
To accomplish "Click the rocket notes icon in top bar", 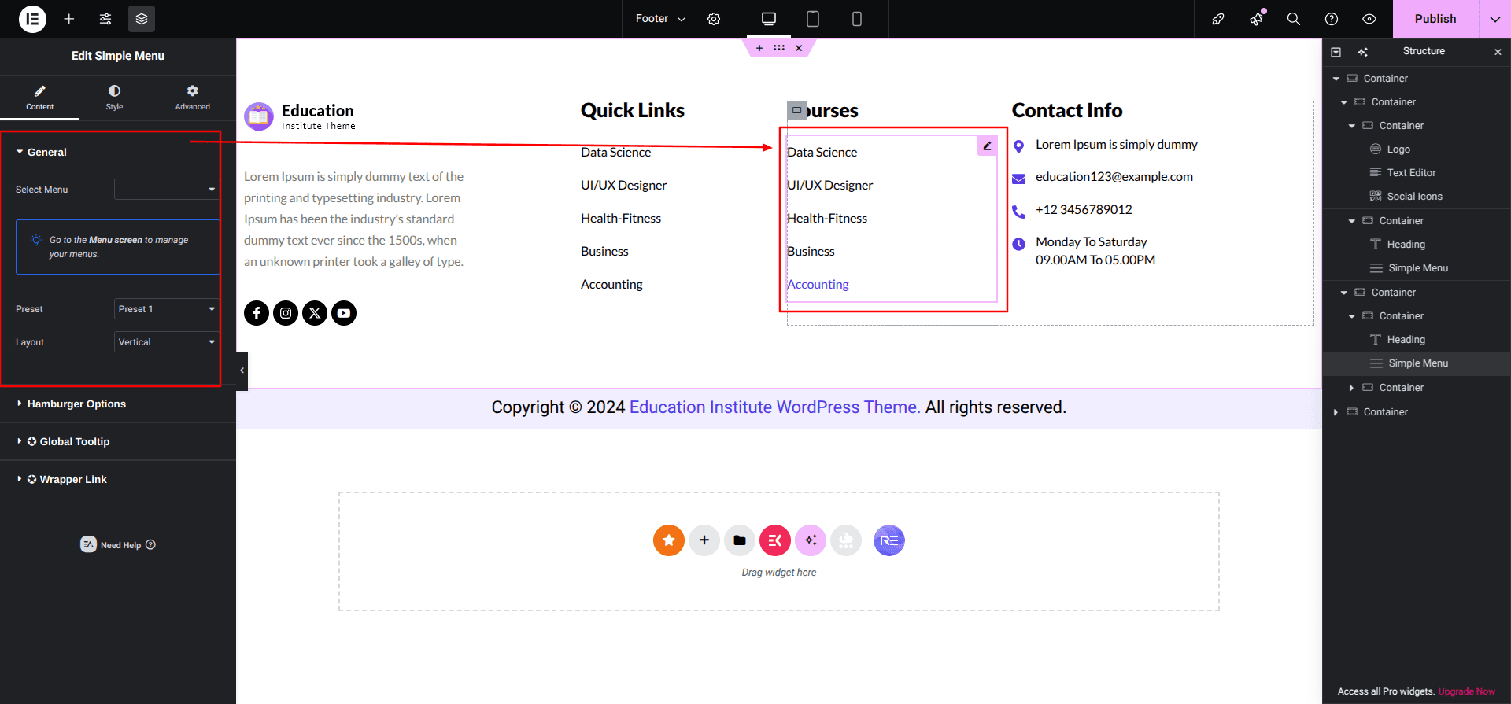I will [1218, 19].
